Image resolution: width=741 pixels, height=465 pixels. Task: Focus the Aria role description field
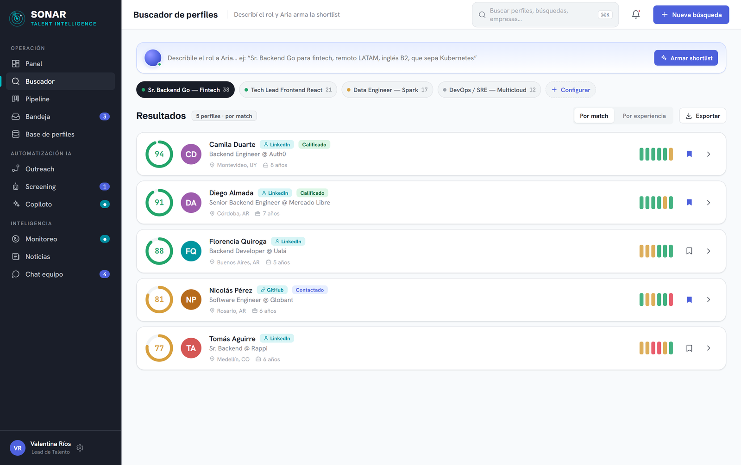pos(408,58)
